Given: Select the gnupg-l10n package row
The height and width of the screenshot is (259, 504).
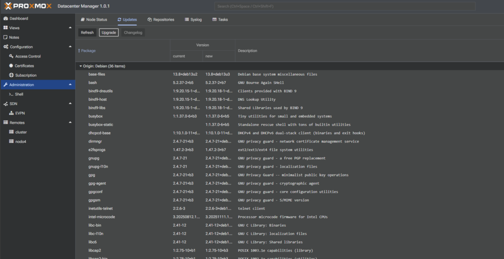Looking at the screenshot, I should tap(289, 166).
